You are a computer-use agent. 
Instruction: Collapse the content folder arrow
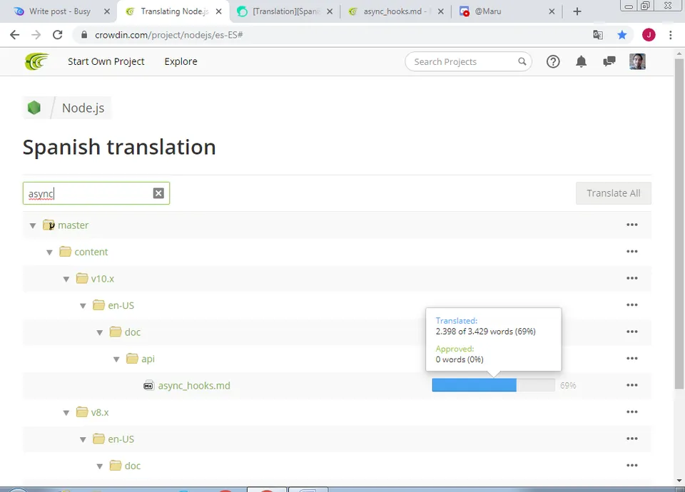(49, 252)
